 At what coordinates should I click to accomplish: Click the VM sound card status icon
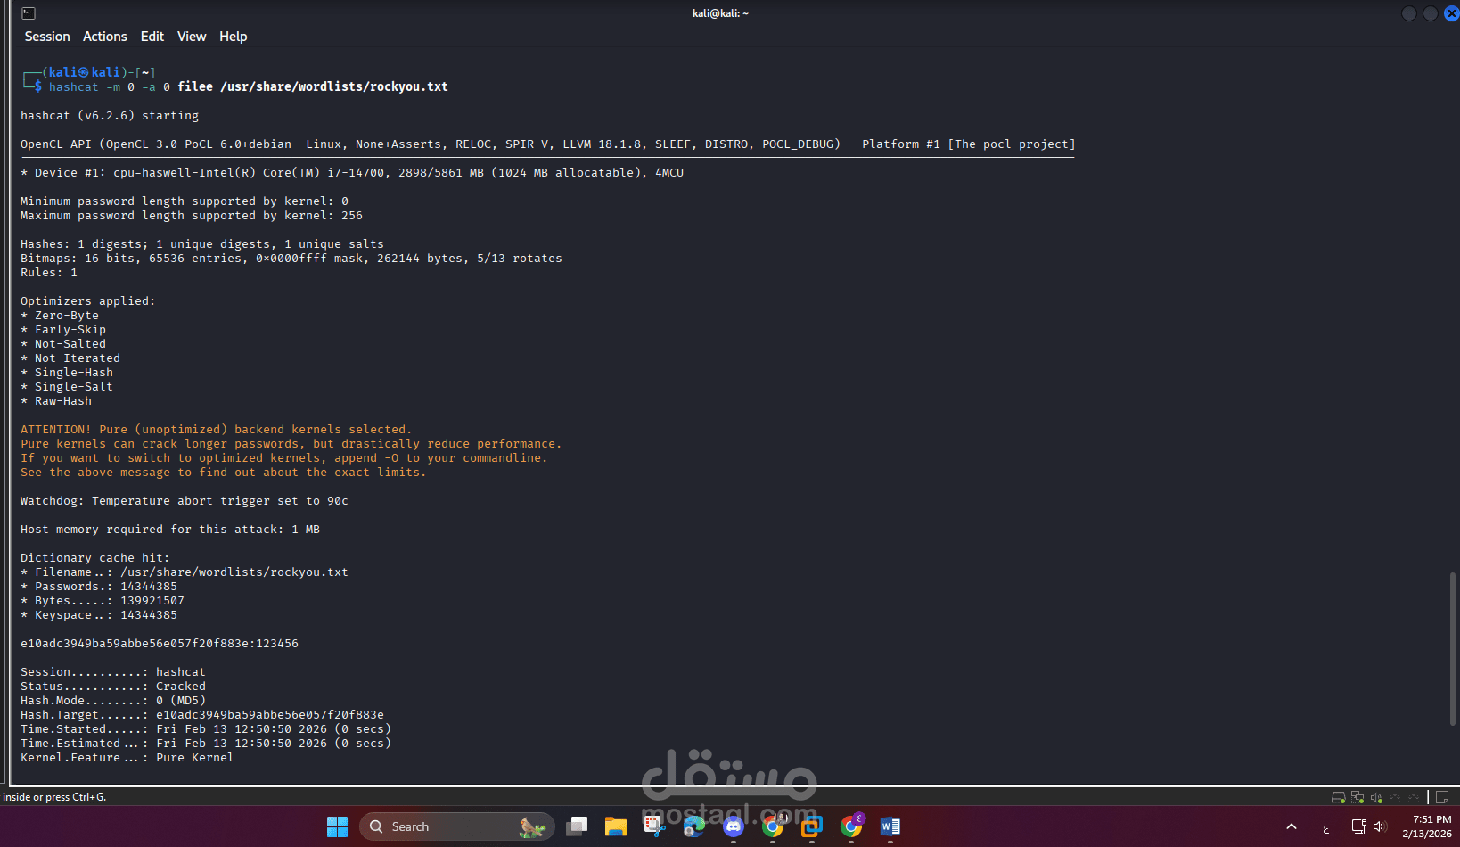[x=1377, y=797]
